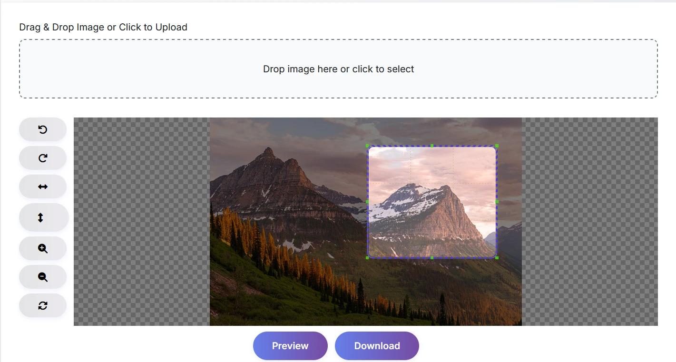The height and width of the screenshot is (362, 676).
Task: Grab the top-right crop handle
Action: click(497, 146)
